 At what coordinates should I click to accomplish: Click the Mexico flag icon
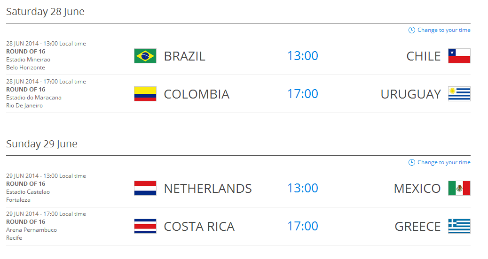tap(459, 188)
